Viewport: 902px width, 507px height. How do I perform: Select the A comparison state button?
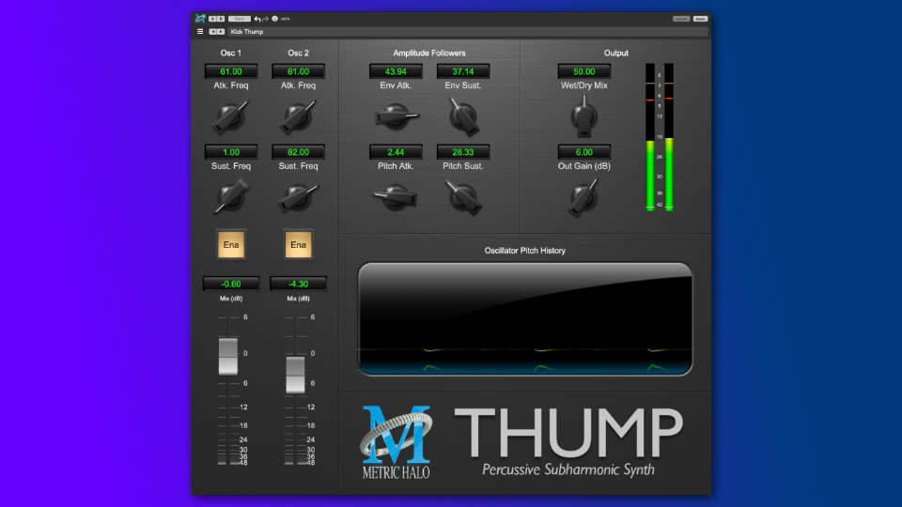point(213,19)
